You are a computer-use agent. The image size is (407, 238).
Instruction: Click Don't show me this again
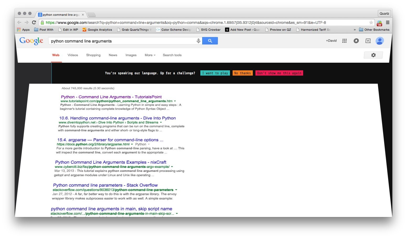click(x=279, y=73)
